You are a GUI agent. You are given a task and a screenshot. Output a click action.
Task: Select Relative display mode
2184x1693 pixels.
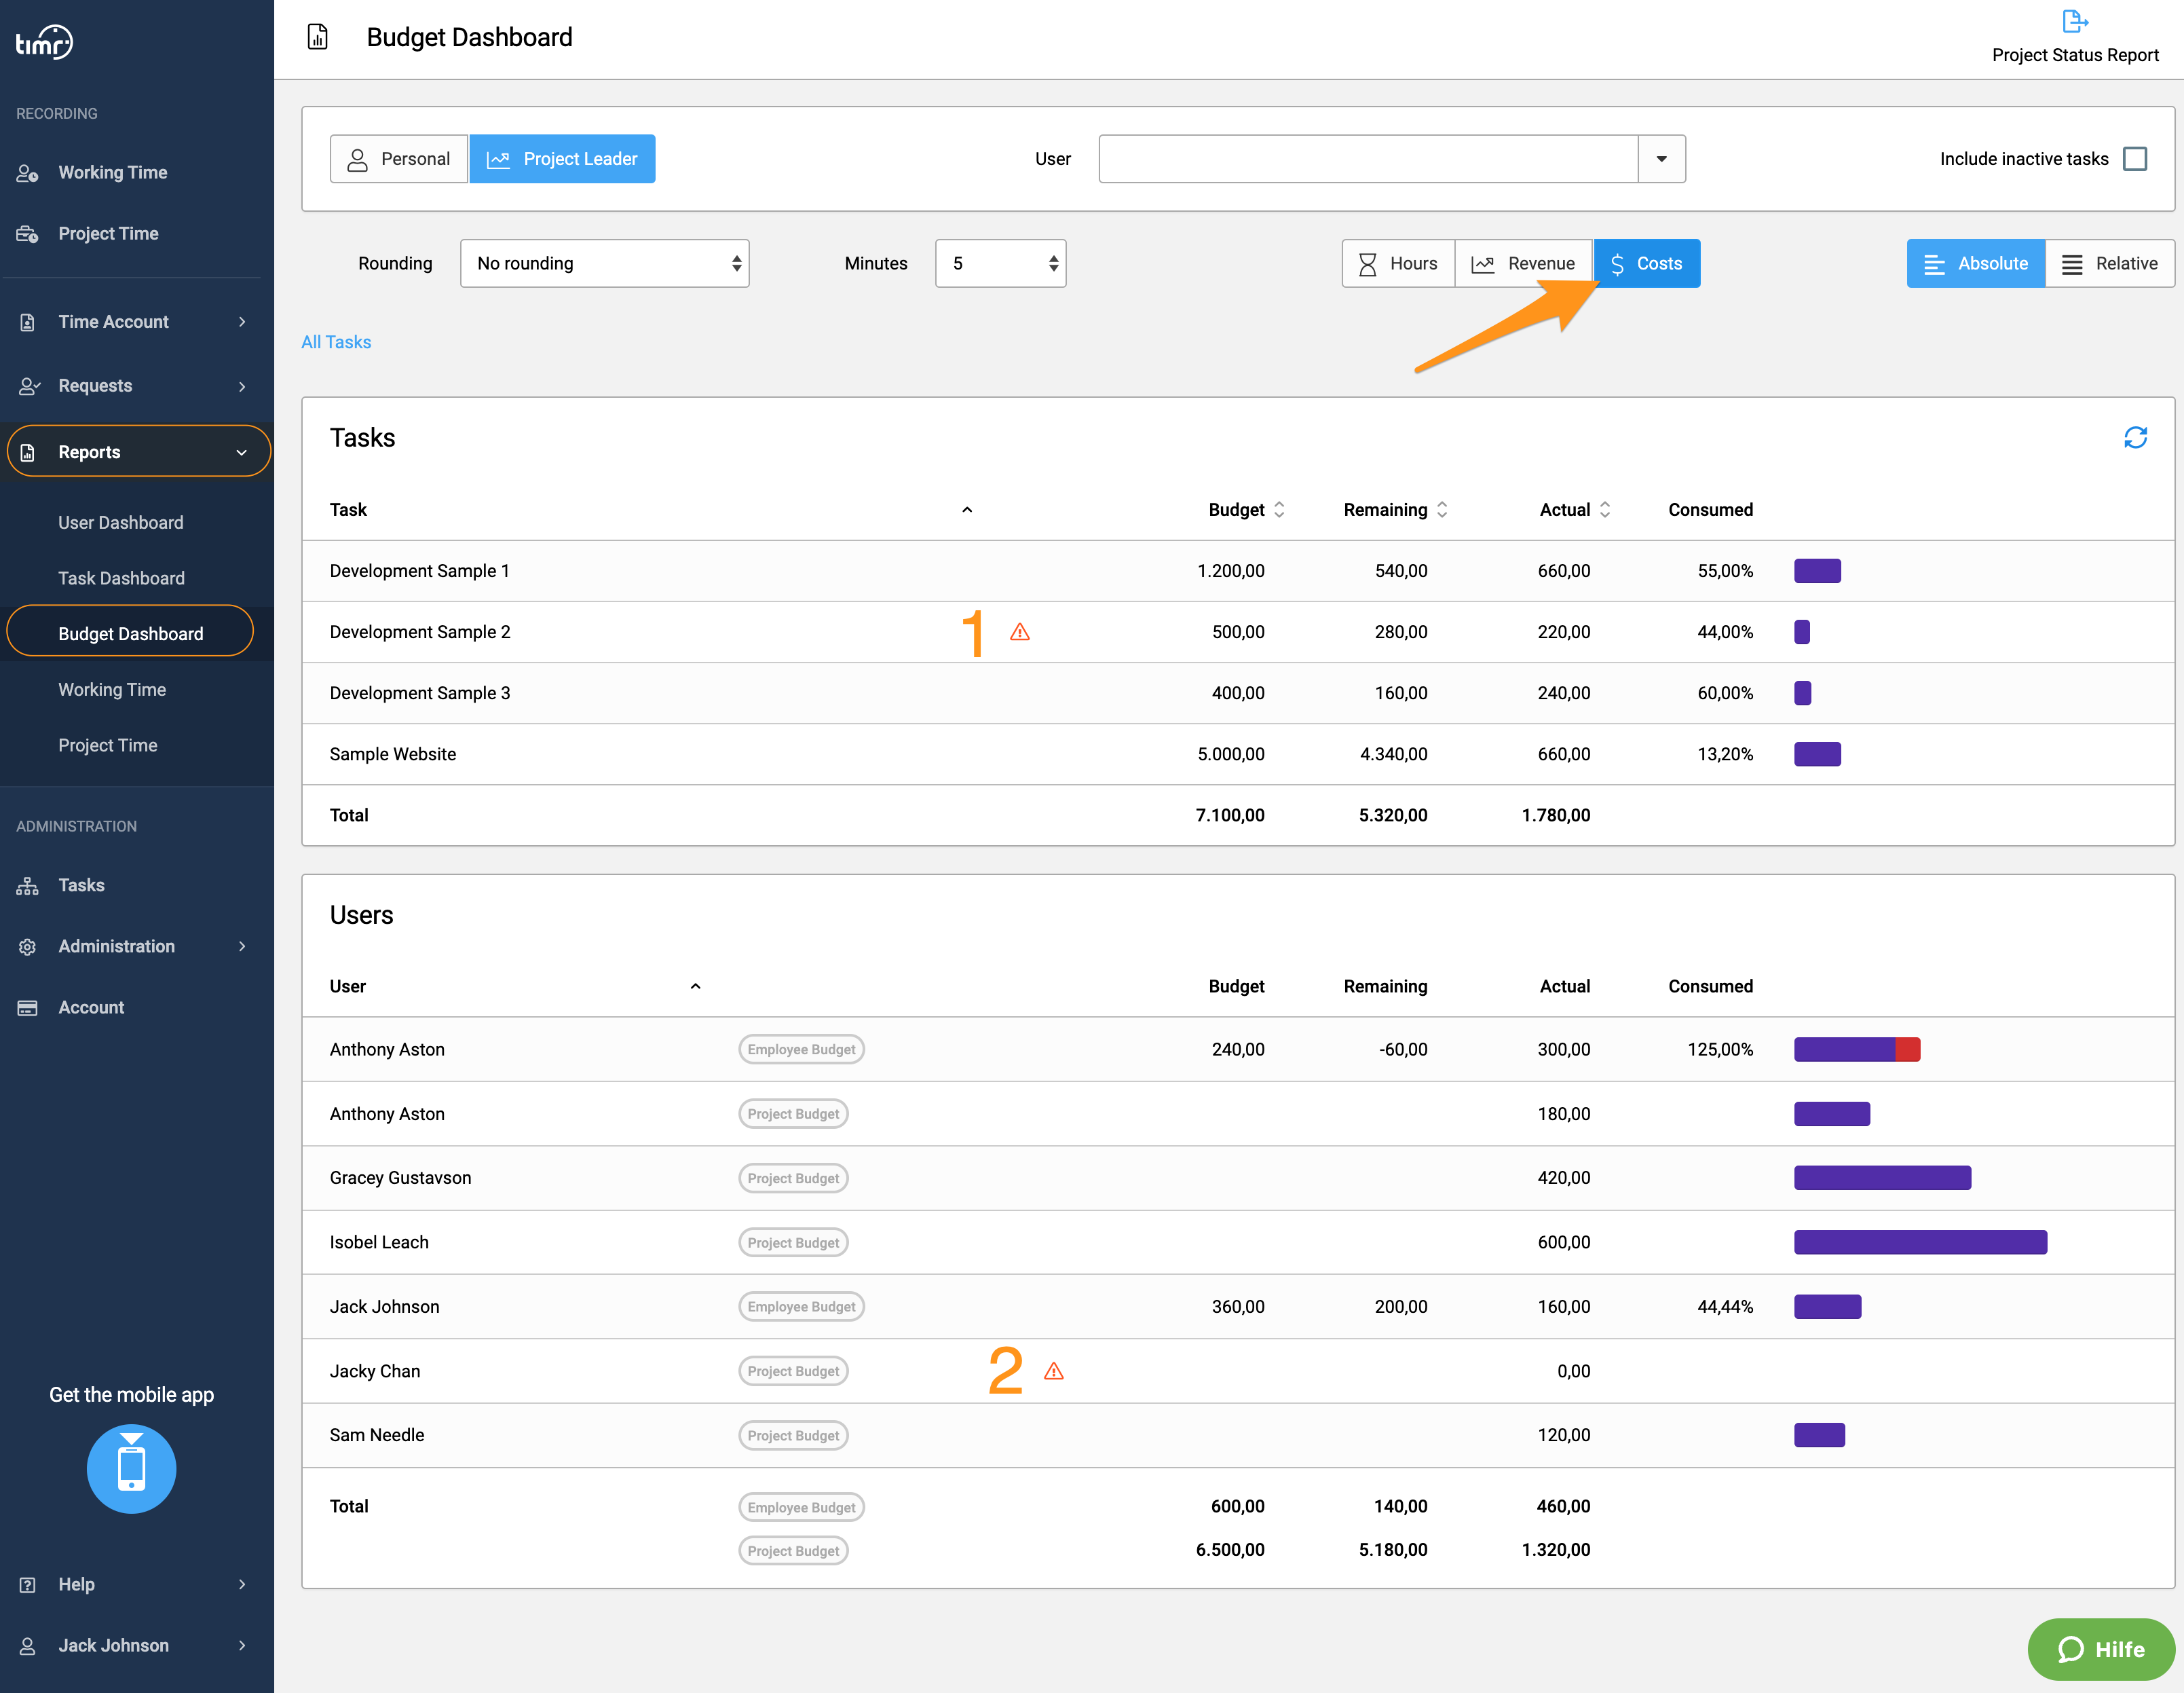(x=2109, y=263)
